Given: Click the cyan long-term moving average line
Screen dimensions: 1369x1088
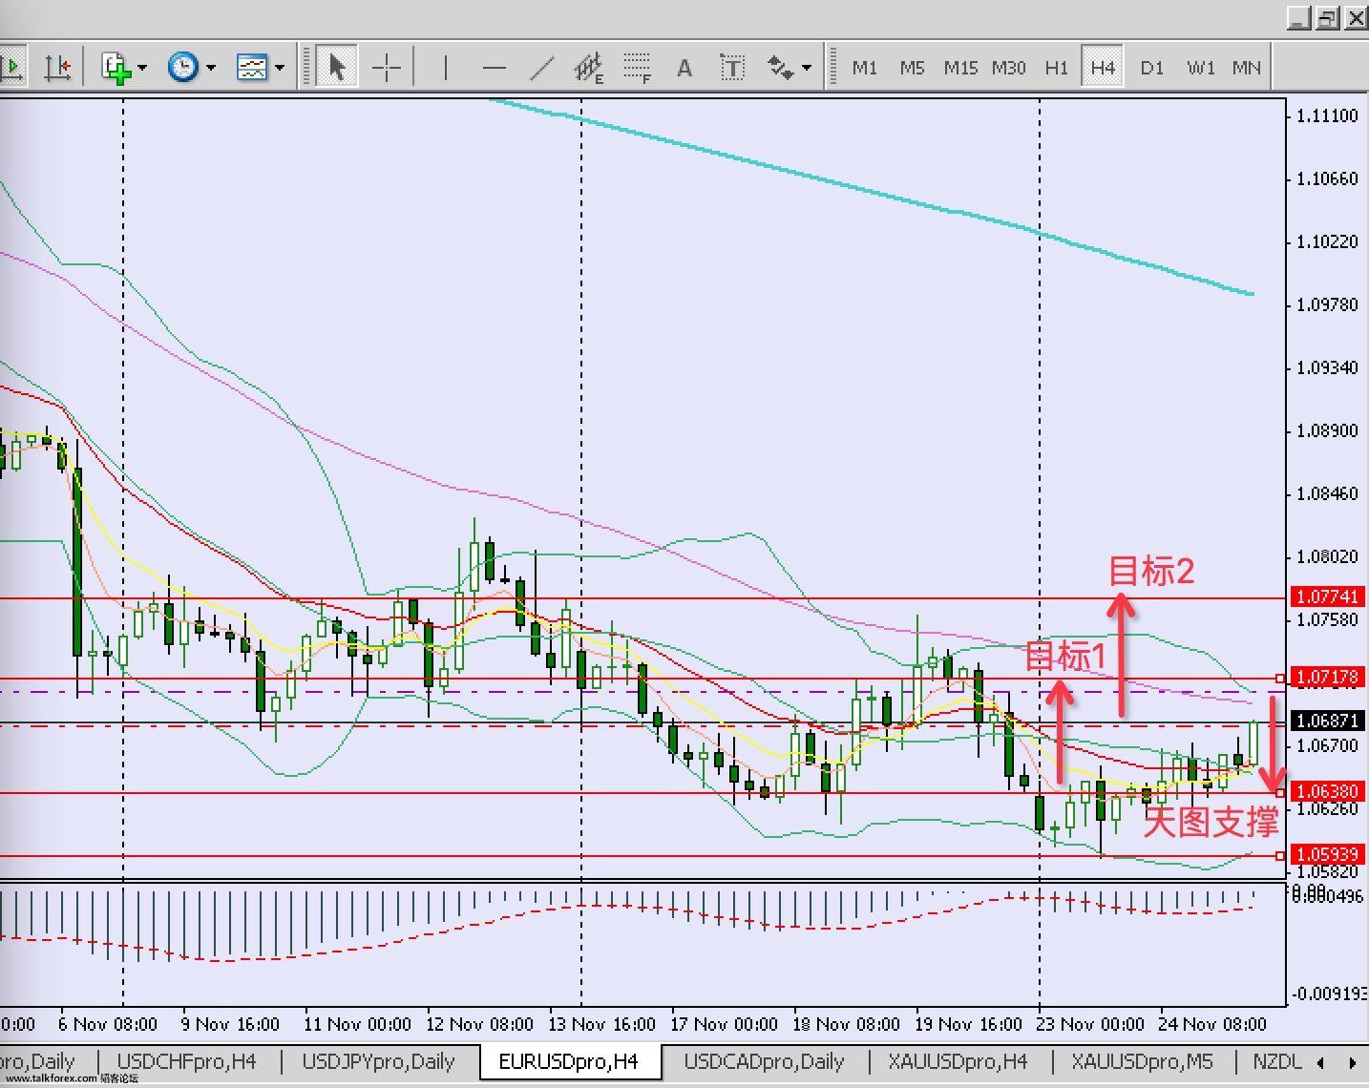Looking at the screenshot, I should (872, 192).
